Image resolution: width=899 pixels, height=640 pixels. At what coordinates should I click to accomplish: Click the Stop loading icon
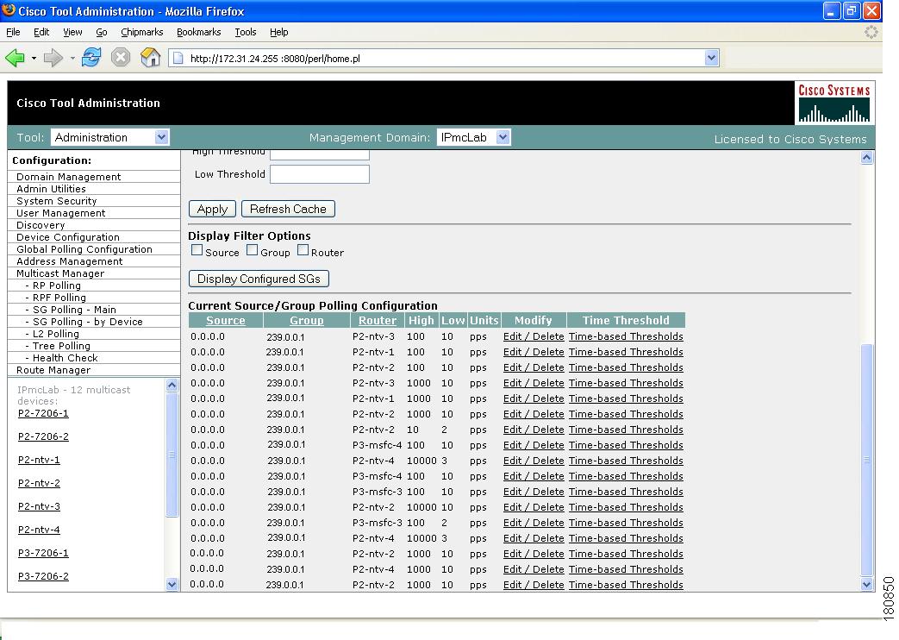(121, 58)
